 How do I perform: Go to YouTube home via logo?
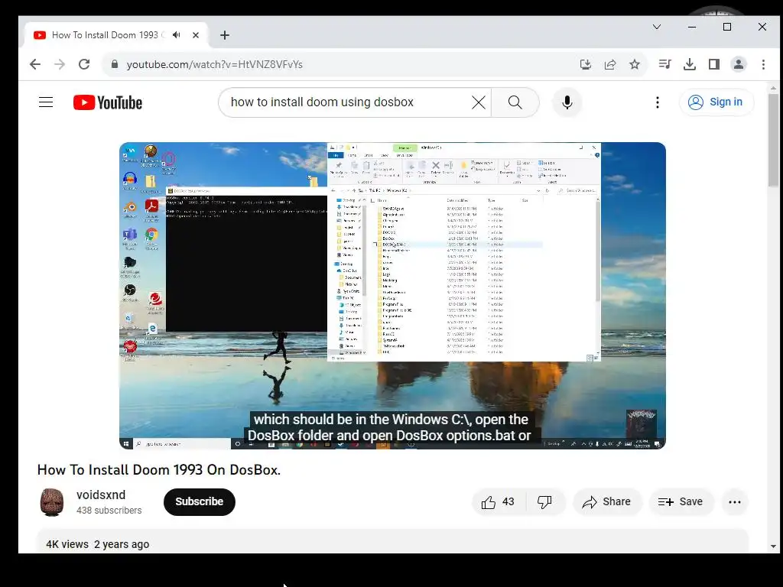coord(108,102)
